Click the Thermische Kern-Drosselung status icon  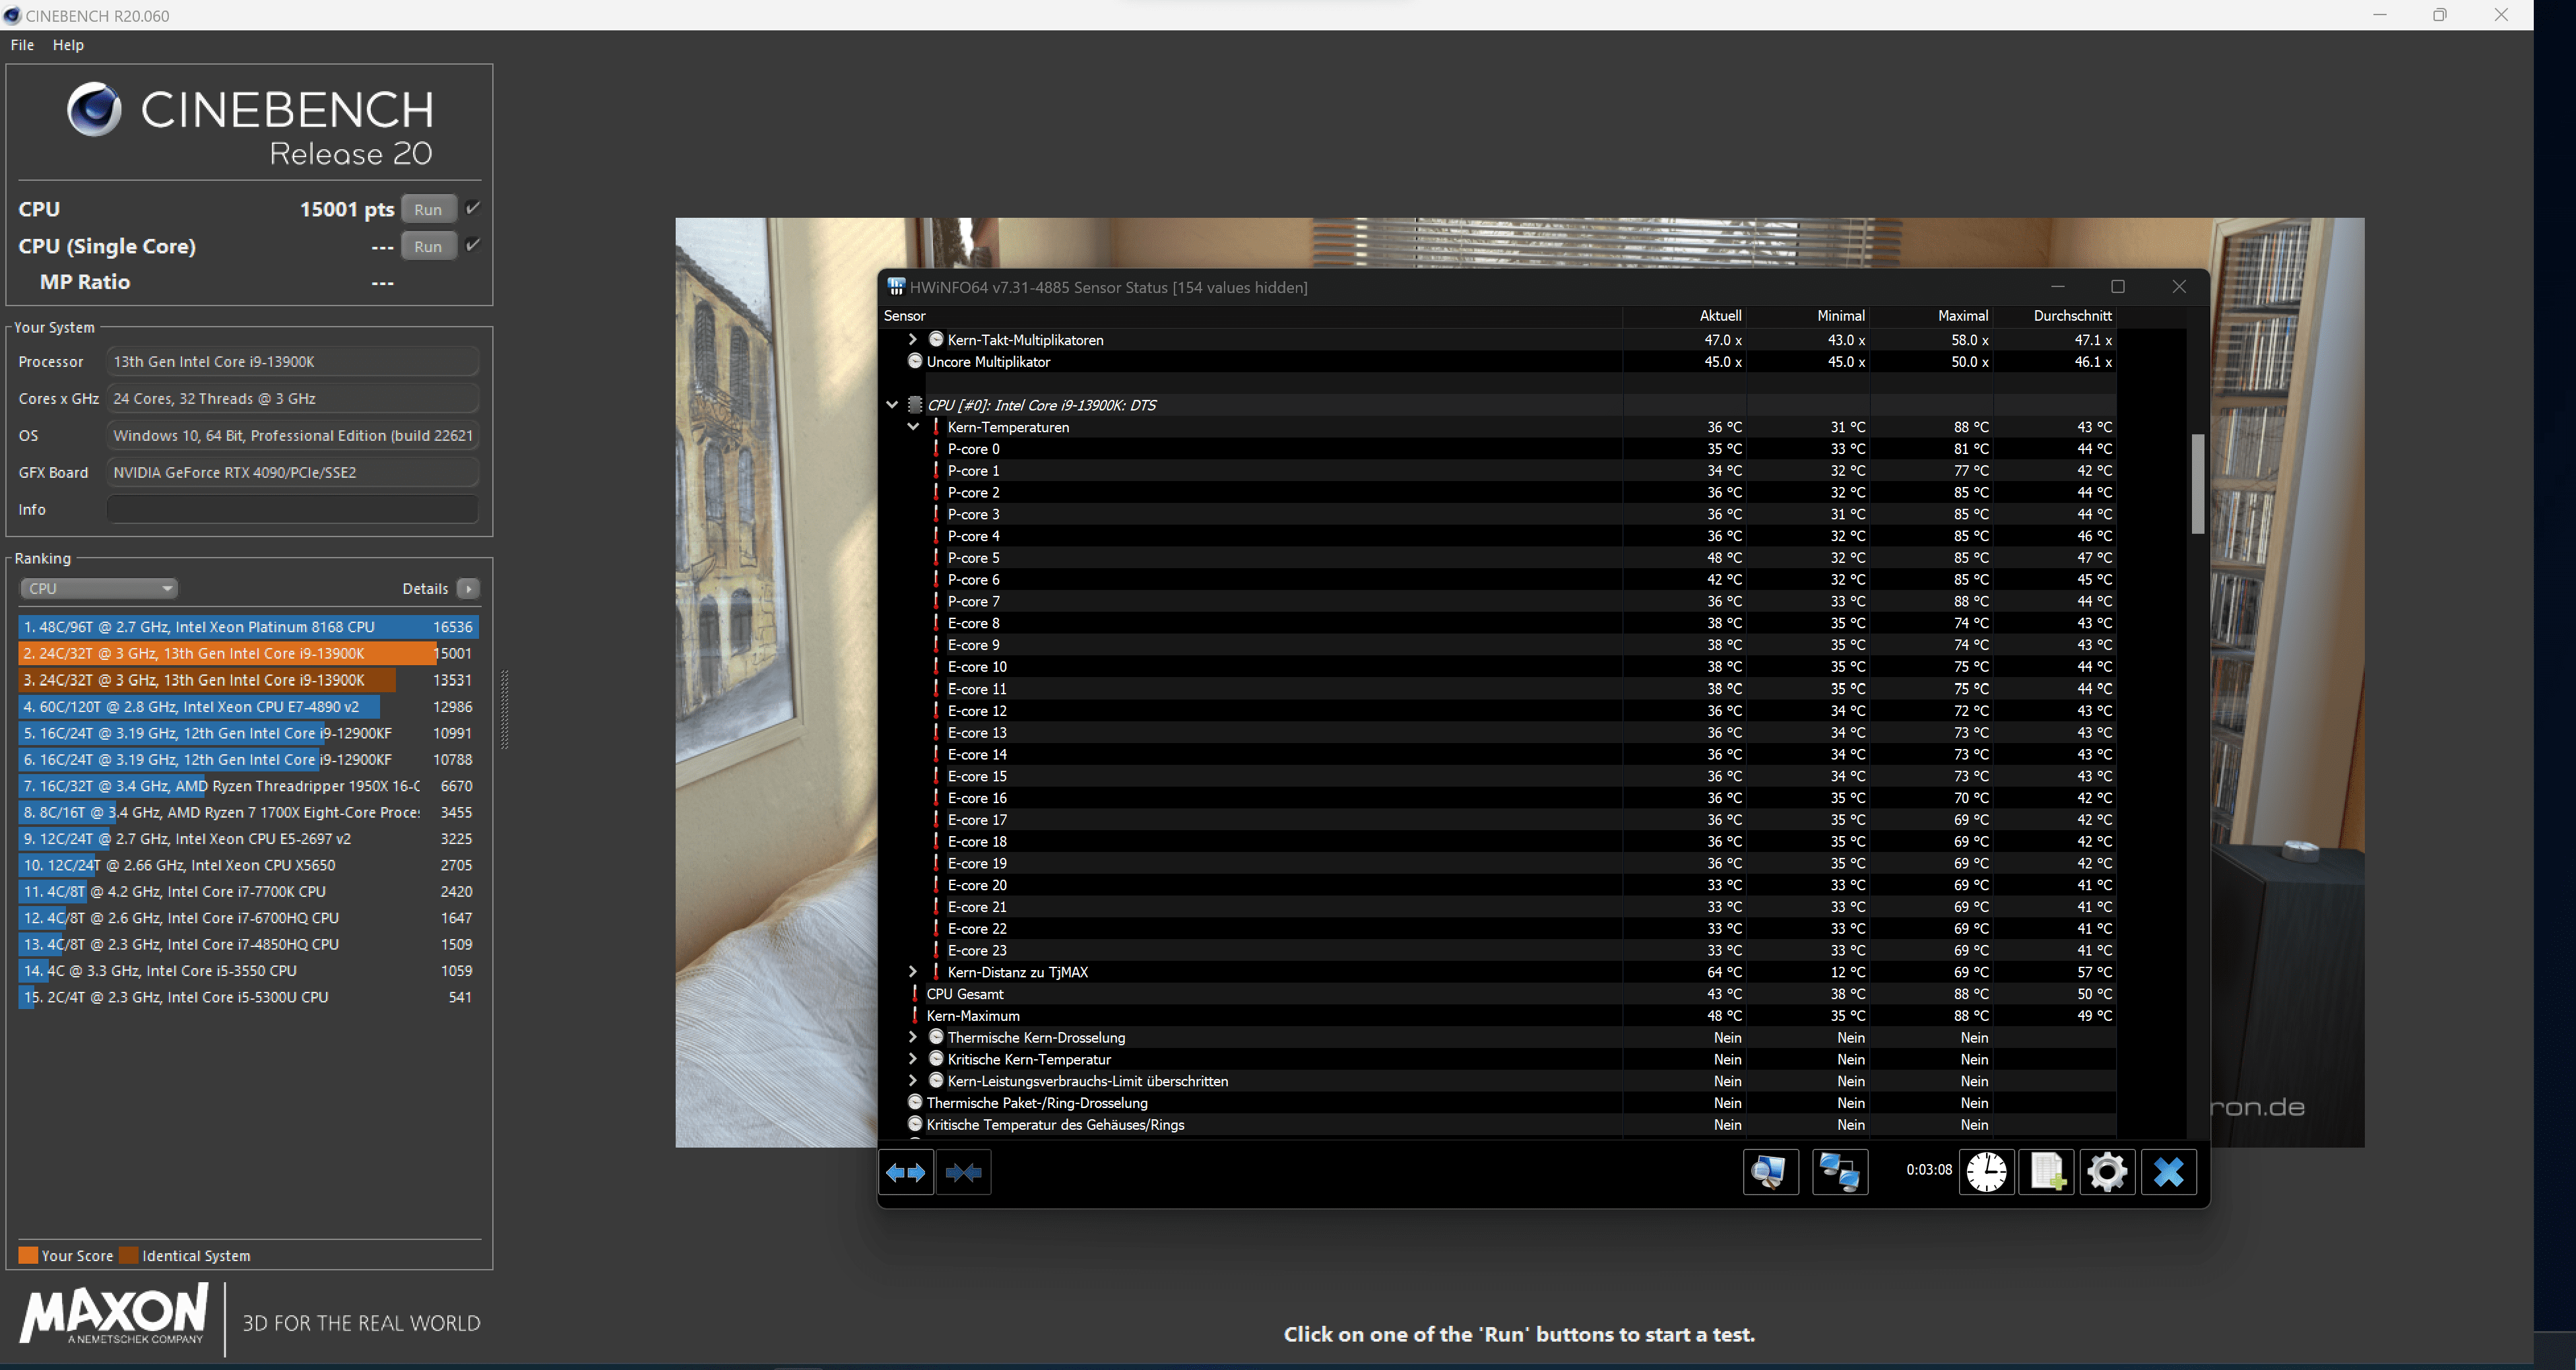(936, 1037)
